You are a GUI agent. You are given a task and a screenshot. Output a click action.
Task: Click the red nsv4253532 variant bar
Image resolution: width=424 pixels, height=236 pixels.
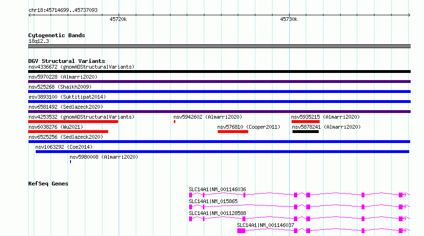pos(73,122)
